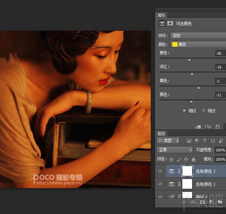Screen dimensions: 226x214
Task: Click the reset adjustment defaults icon
Action: pos(217,127)
